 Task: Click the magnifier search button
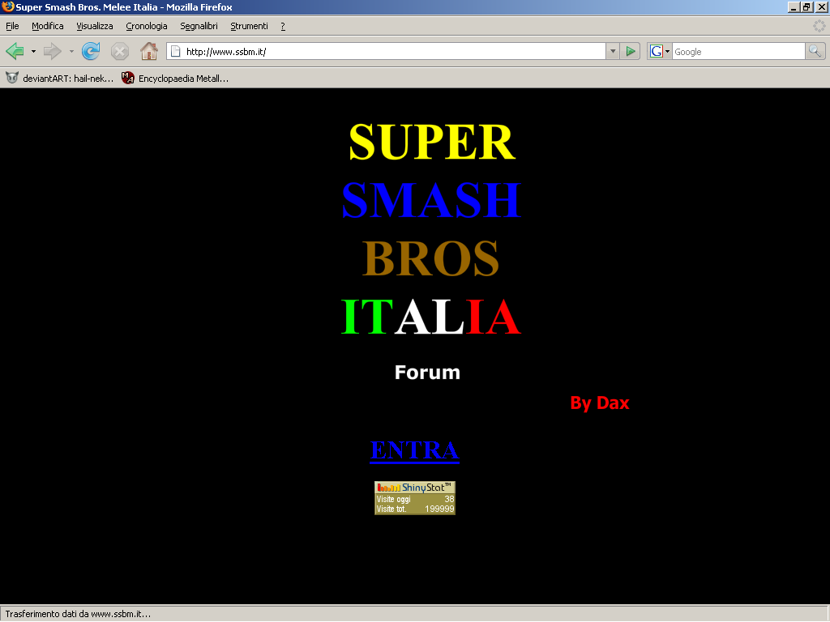click(815, 51)
